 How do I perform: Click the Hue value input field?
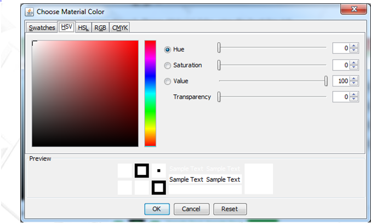point(341,48)
